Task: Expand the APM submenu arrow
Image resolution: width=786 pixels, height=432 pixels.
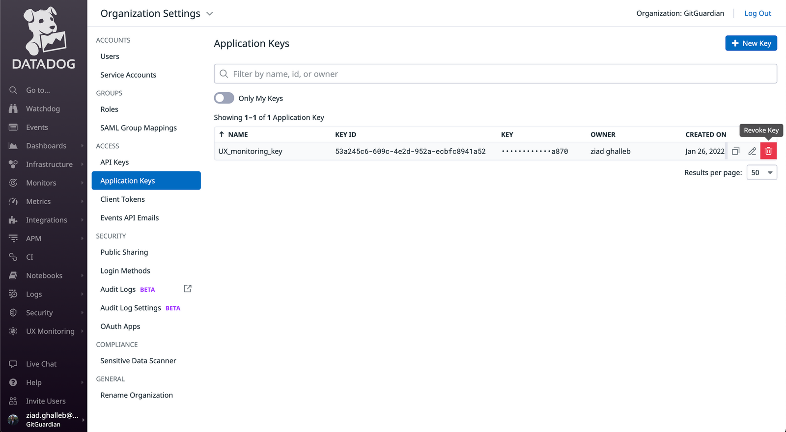Action: pos(82,238)
